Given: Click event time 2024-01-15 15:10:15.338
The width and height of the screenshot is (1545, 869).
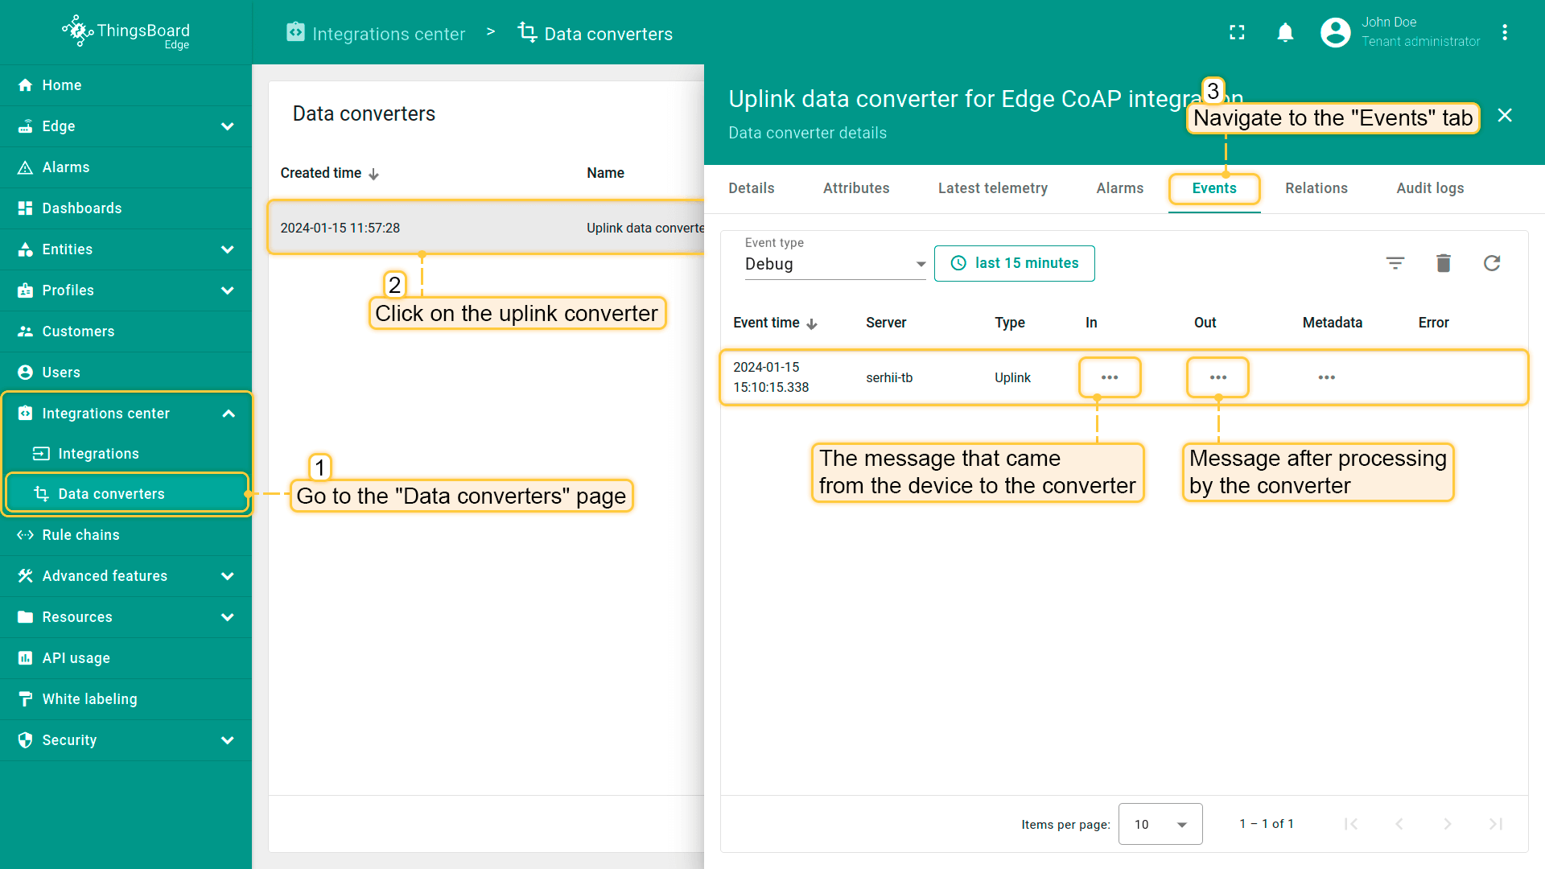Looking at the screenshot, I should [x=771, y=377].
